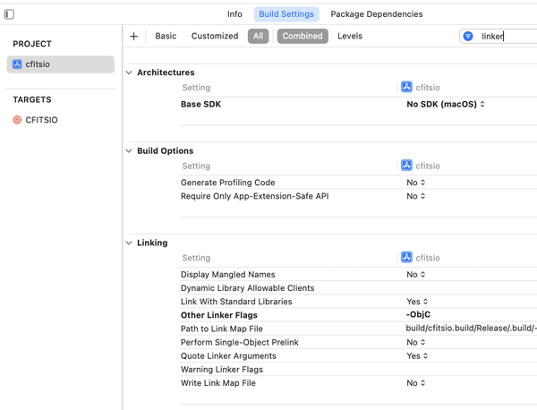Open the Base SDK dropdown
The width and height of the screenshot is (537, 410).
pos(446,104)
